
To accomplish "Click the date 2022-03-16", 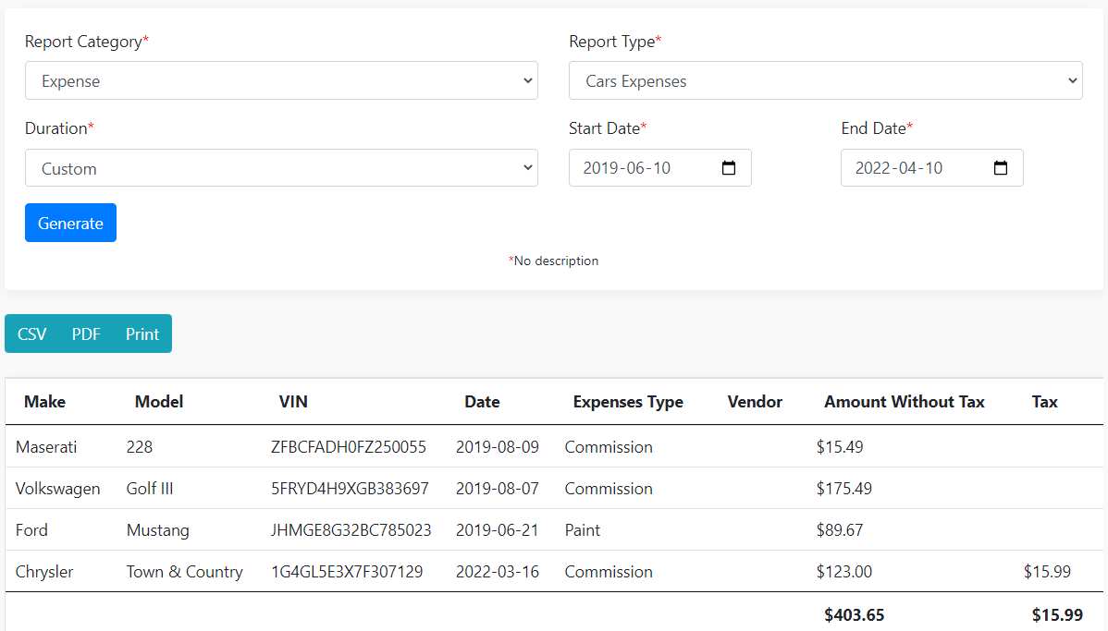I will 498,572.
